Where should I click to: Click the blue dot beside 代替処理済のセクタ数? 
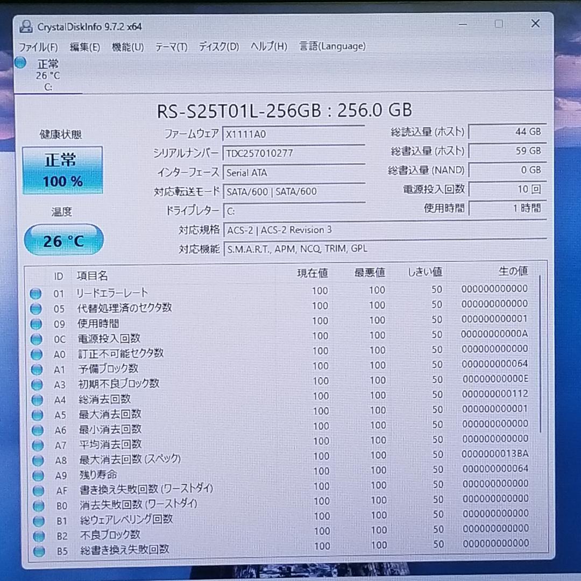(36, 308)
